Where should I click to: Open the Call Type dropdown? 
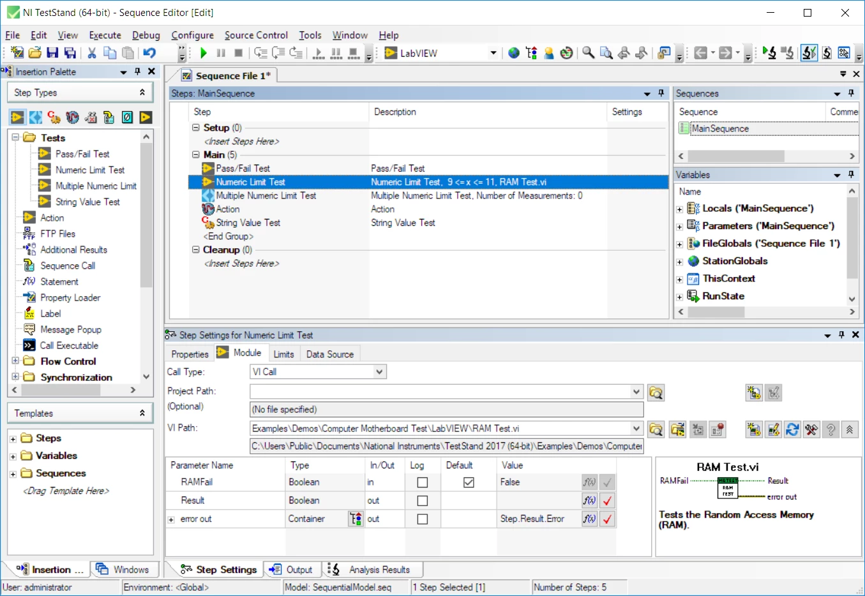click(379, 372)
